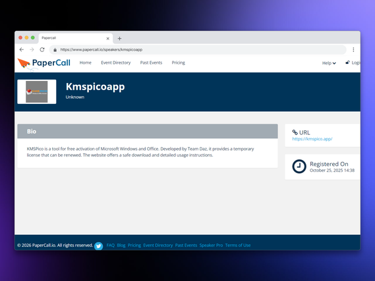The width and height of the screenshot is (375, 281).
Task: Click the PaperCall paper plane logo
Action: click(24, 63)
